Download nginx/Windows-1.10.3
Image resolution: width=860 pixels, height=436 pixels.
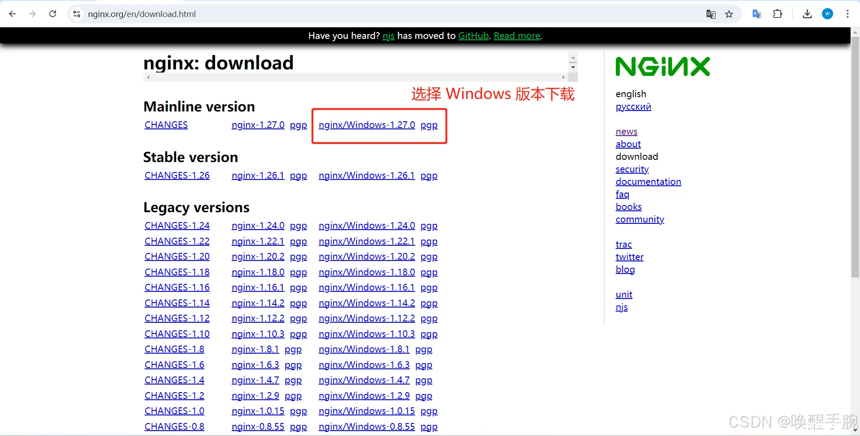[x=367, y=334]
